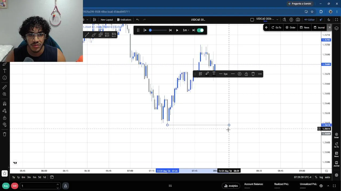This screenshot has width=341, height=191.
Task: Select the position tool in the floating toolbar
Action: [x=114, y=35]
